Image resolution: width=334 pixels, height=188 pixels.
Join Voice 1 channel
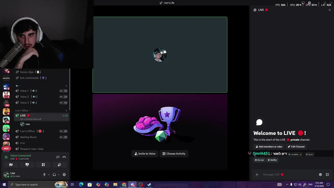[x=42, y=91]
